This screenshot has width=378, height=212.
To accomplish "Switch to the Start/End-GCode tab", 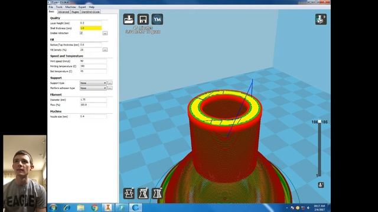I will (x=90, y=12).
